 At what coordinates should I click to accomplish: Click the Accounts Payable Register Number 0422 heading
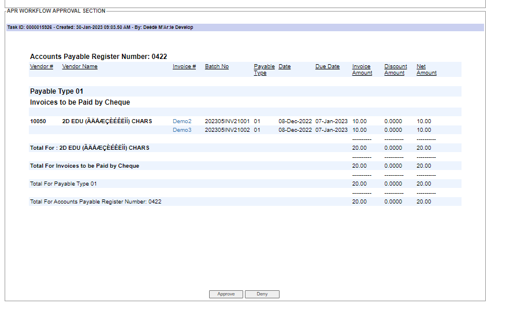[98, 57]
